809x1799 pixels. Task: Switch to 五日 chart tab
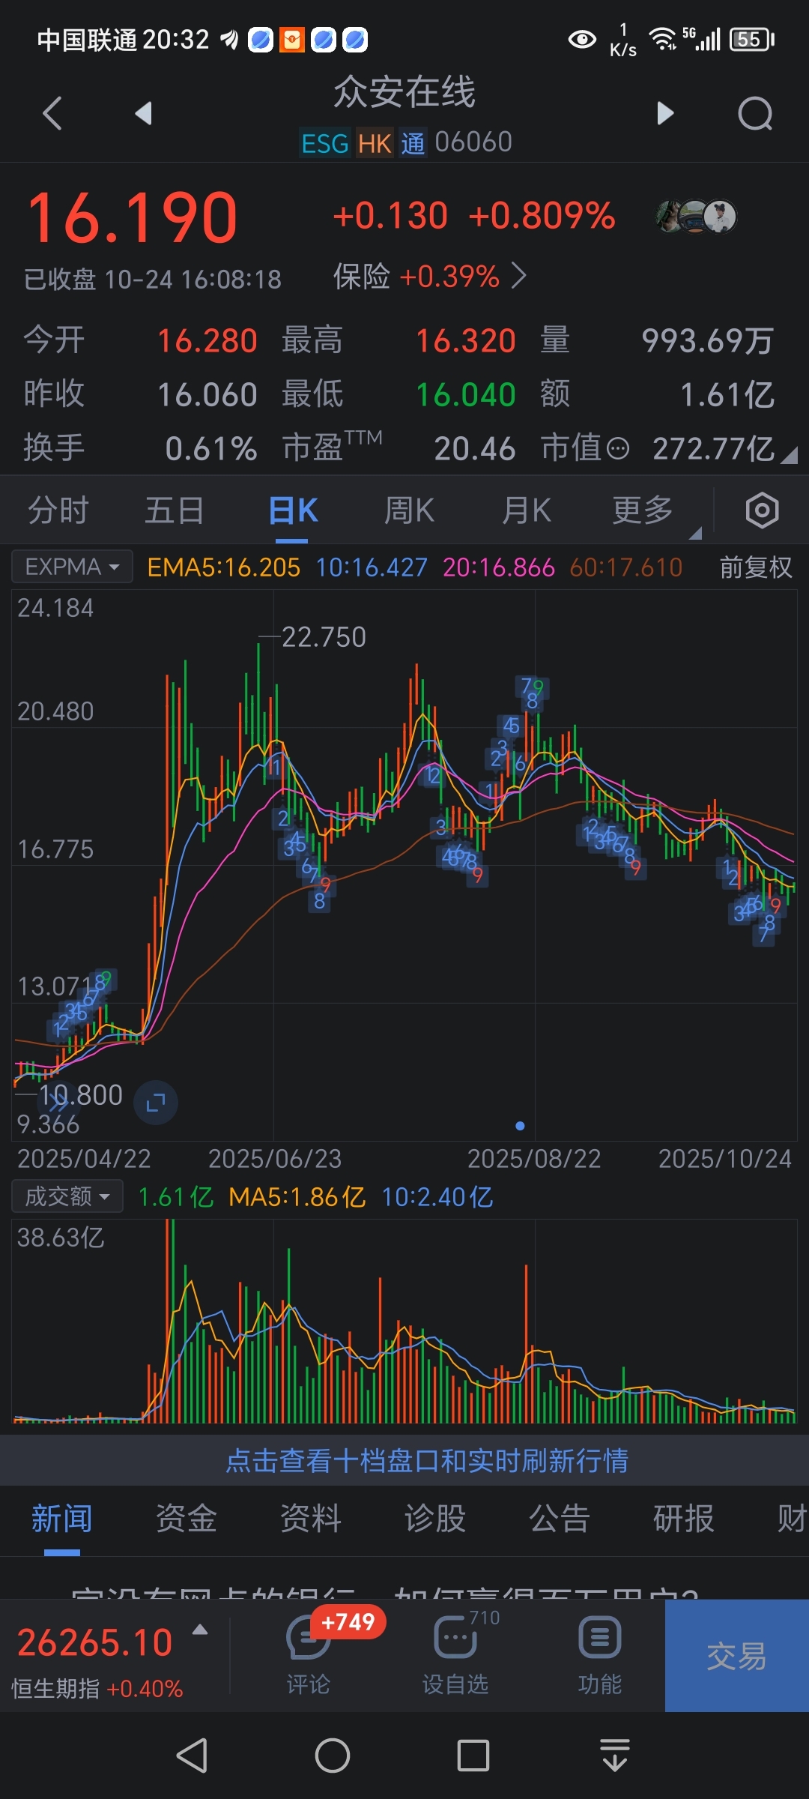175,510
